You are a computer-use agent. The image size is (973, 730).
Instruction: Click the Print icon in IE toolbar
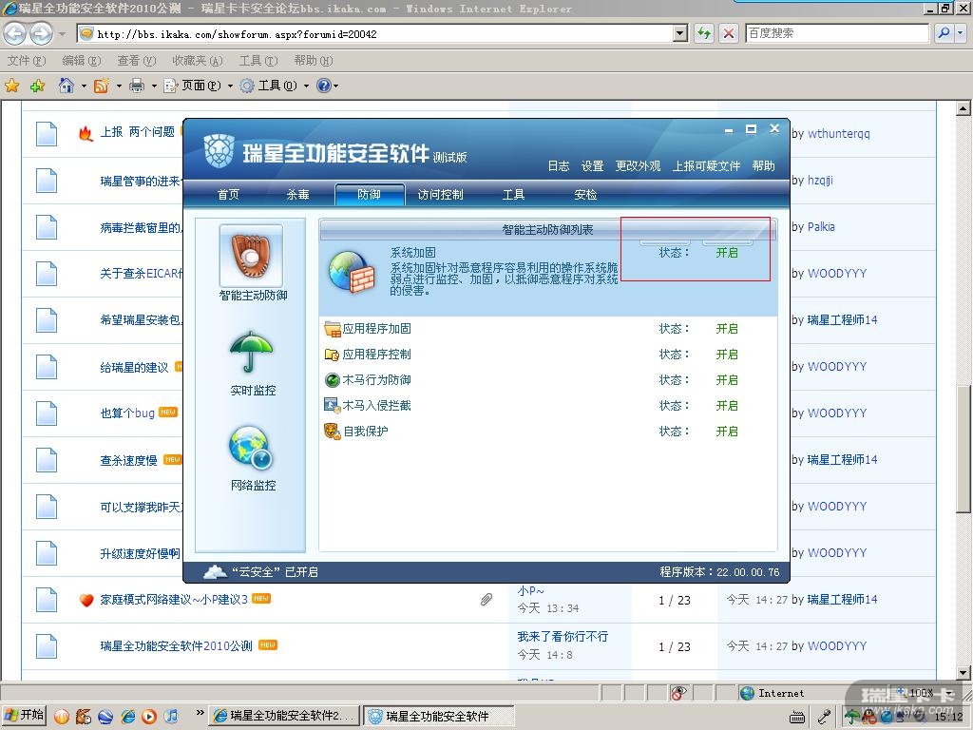[137, 86]
